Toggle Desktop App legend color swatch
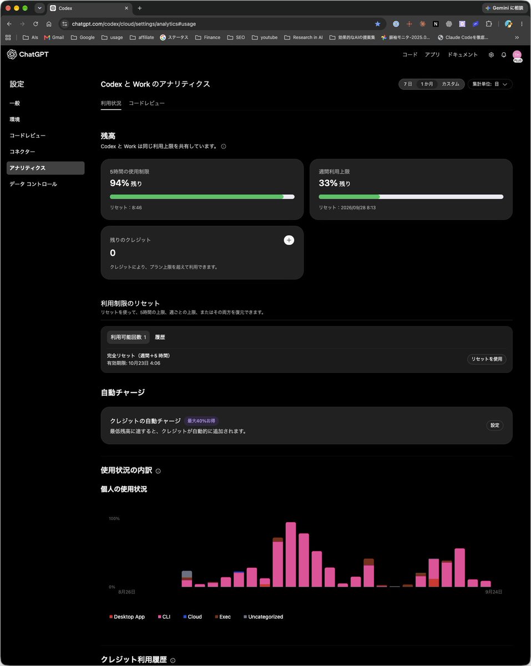This screenshot has width=531, height=666. (111, 617)
